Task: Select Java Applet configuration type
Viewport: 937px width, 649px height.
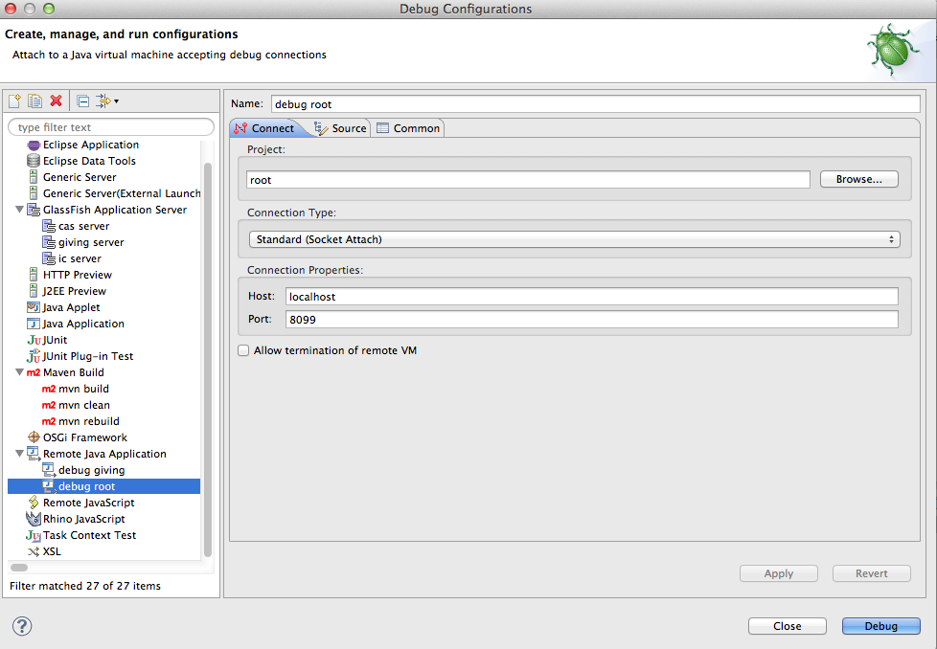Action: 71,307
